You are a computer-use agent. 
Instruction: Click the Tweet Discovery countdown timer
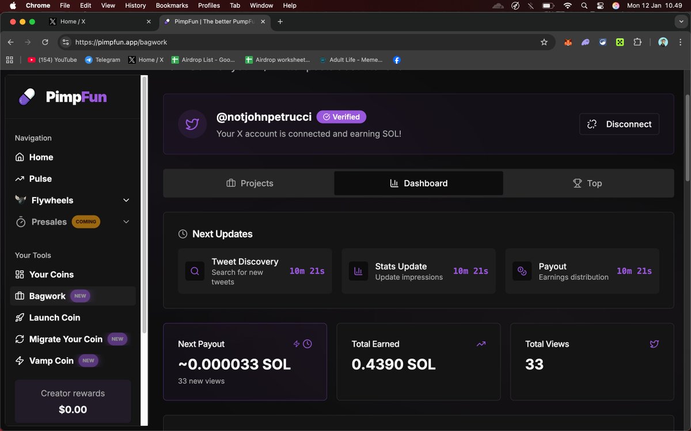pyautogui.click(x=307, y=271)
